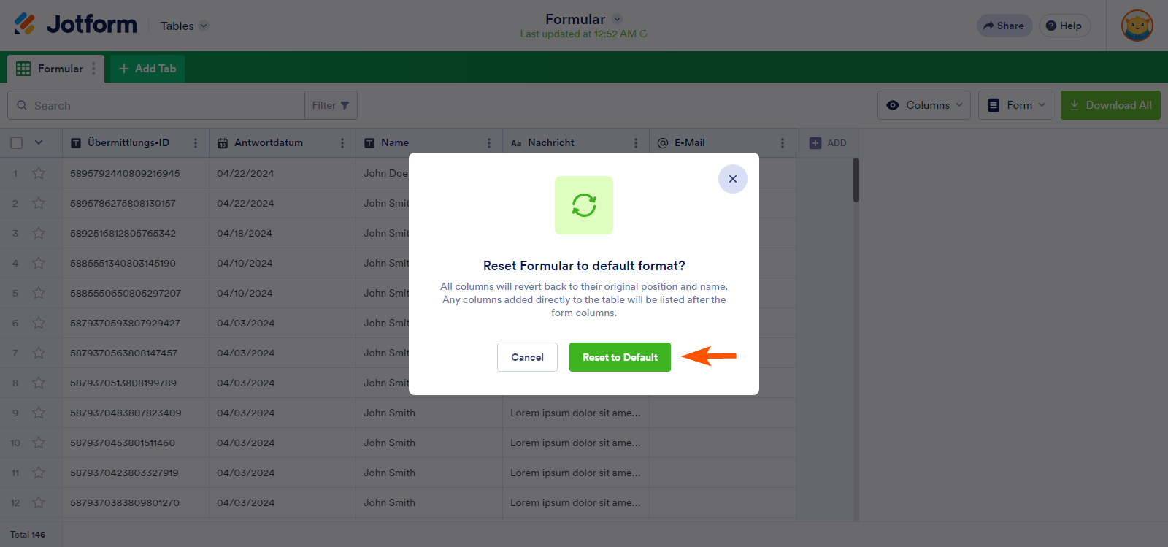Open the Form dropdown menu
This screenshot has width=1168, height=547.
1015,105
